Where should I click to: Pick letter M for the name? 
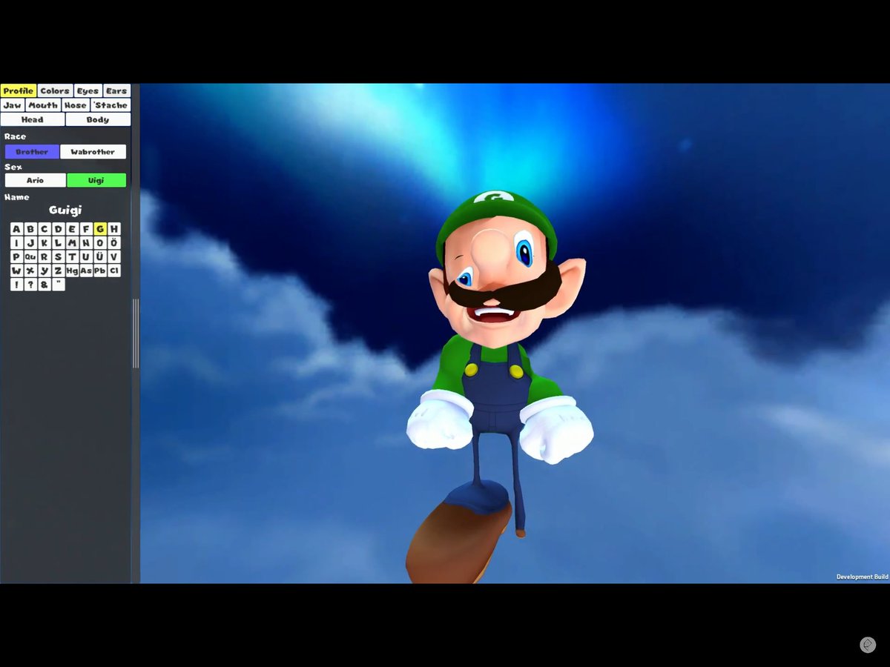[x=72, y=243]
